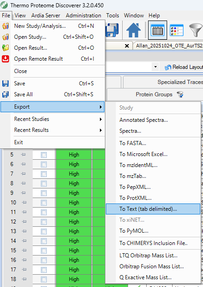Check the checkbox in row 6
Viewport: 203px width, 287px height.
click(44, 164)
